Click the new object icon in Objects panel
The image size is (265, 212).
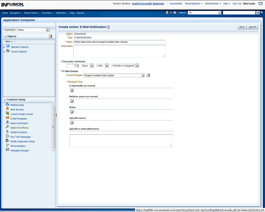51,36
